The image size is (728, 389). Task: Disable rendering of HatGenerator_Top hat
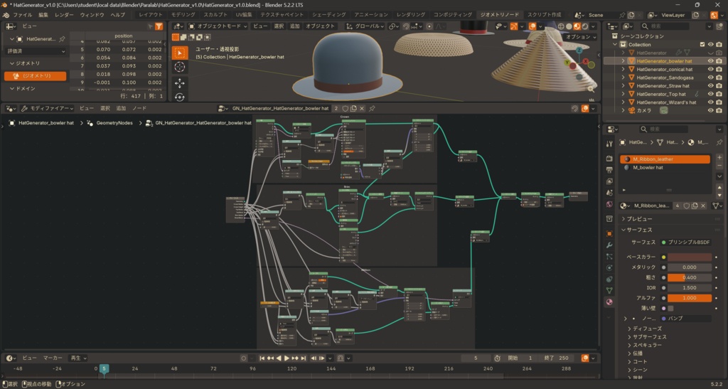(x=719, y=95)
